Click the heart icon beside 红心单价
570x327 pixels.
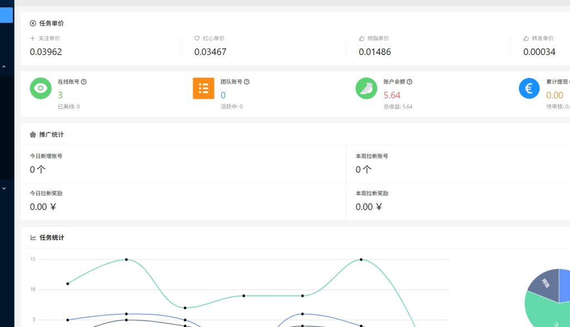click(x=196, y=38)
